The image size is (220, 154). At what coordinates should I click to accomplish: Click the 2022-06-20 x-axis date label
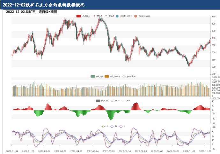(109, 151)
